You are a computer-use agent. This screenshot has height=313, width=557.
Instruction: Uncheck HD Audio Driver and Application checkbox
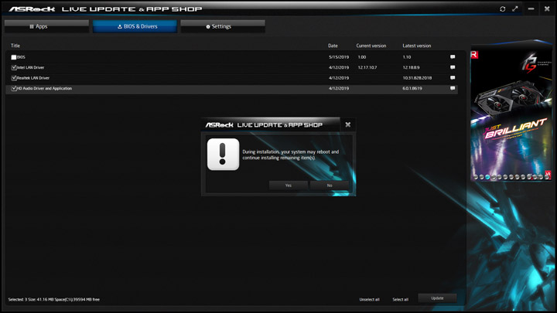[14, 88]
